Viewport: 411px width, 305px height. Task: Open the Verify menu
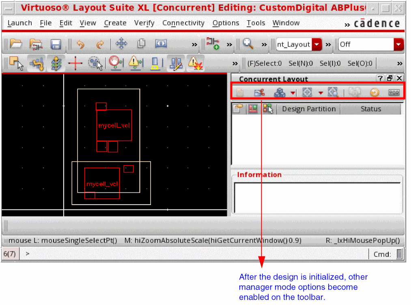pos(144,23)
